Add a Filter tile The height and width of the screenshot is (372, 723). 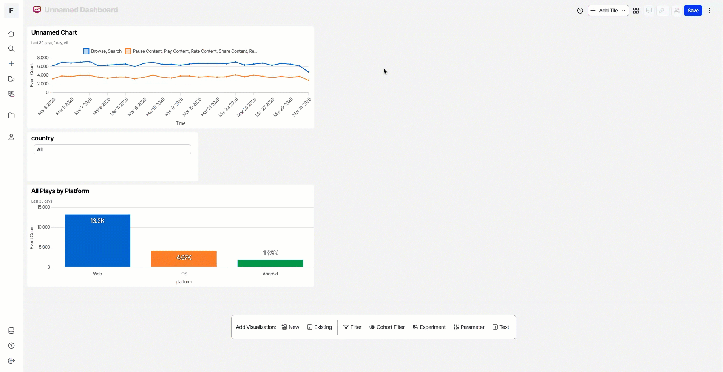pyautogui.click(x=352, y=327)
